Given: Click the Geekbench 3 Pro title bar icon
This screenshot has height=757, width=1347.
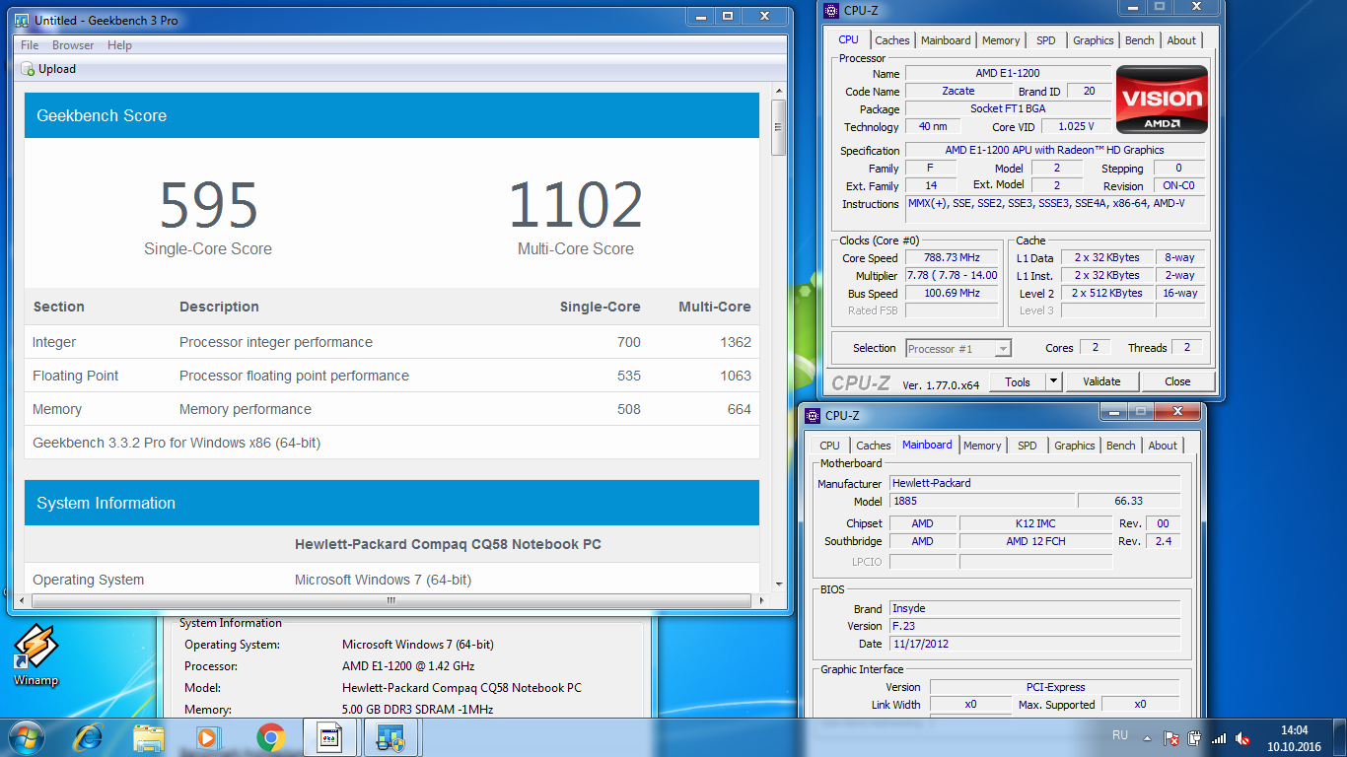Looking at the screenshot, I should click(22, 20).
